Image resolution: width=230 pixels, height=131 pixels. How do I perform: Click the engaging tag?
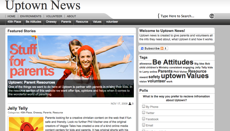pos(188,68)
